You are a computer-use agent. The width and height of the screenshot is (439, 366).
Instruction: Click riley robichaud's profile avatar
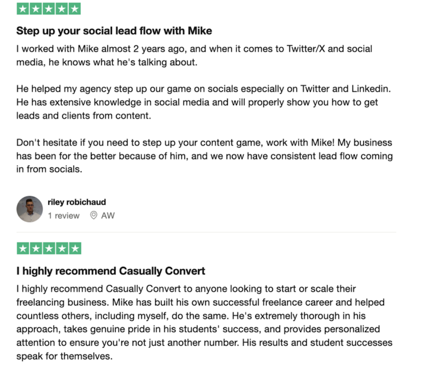tap(30, 209)
